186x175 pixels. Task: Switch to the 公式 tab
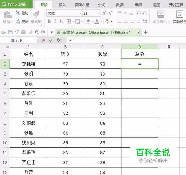(102, 5)
